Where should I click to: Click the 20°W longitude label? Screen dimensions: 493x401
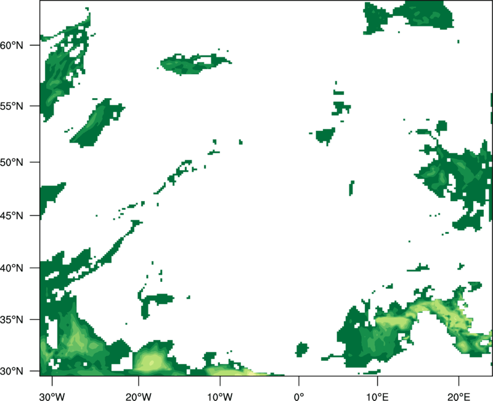(138, 397)
